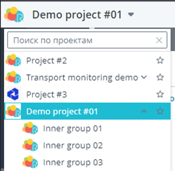The height and width of the screenshot is (171, 175).
Task: Expand Transport monitoring demo subgroups
Action: pyautogui.click(x=144, y=77)
